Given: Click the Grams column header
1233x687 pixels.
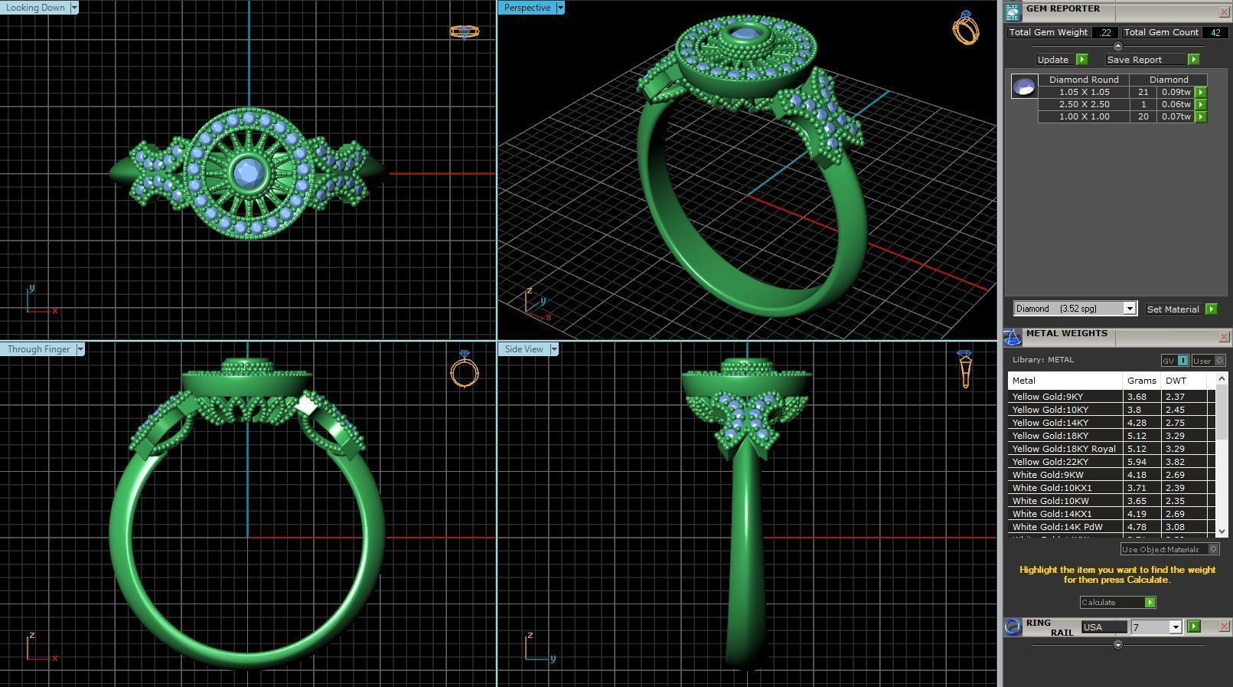Looking at the screenshot, I should pyautogui.click(x=1142, y=381).
